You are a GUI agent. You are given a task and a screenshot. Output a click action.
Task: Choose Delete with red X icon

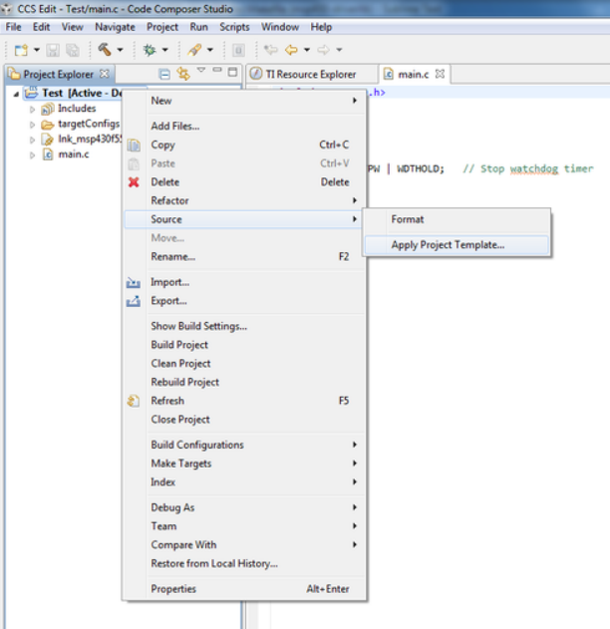244,182
